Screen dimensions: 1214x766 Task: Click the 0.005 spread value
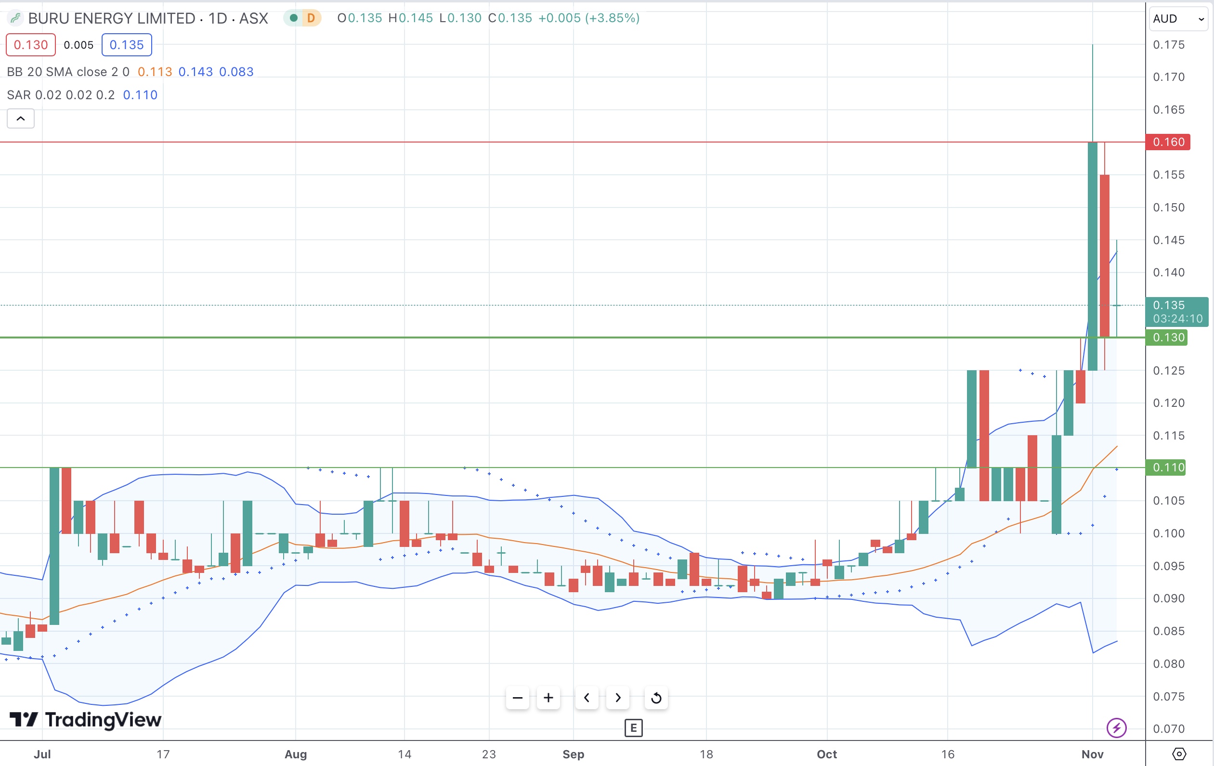coord(78,45)
